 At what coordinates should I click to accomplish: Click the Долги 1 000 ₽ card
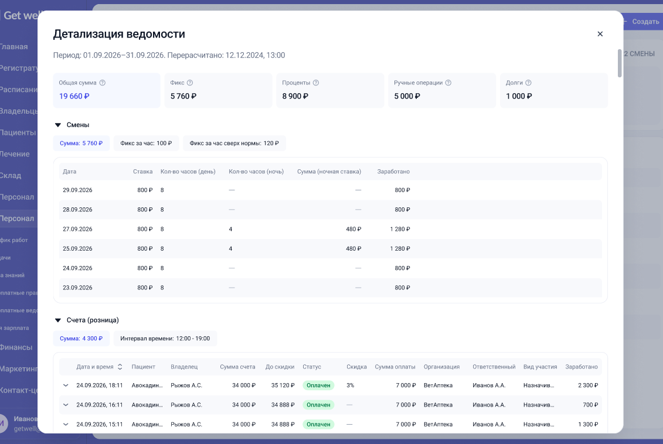pyautogui.click(x=554, y=90)
